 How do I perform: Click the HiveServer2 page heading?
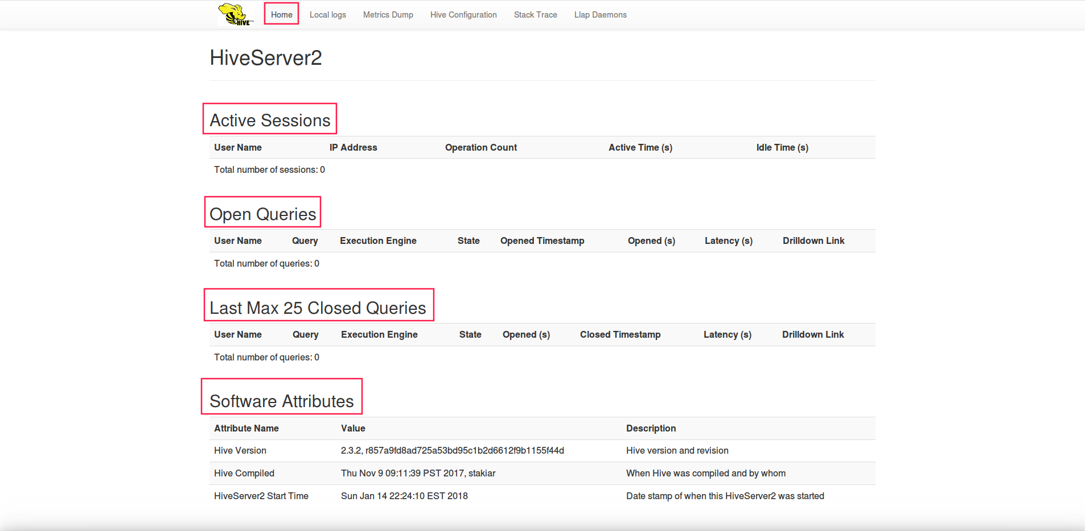point(266,57)
